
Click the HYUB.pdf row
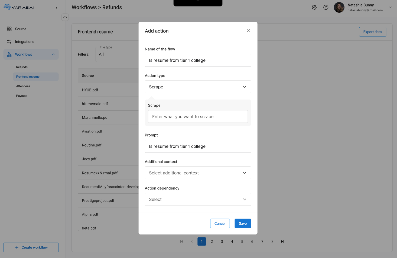(x=108, y=90)
